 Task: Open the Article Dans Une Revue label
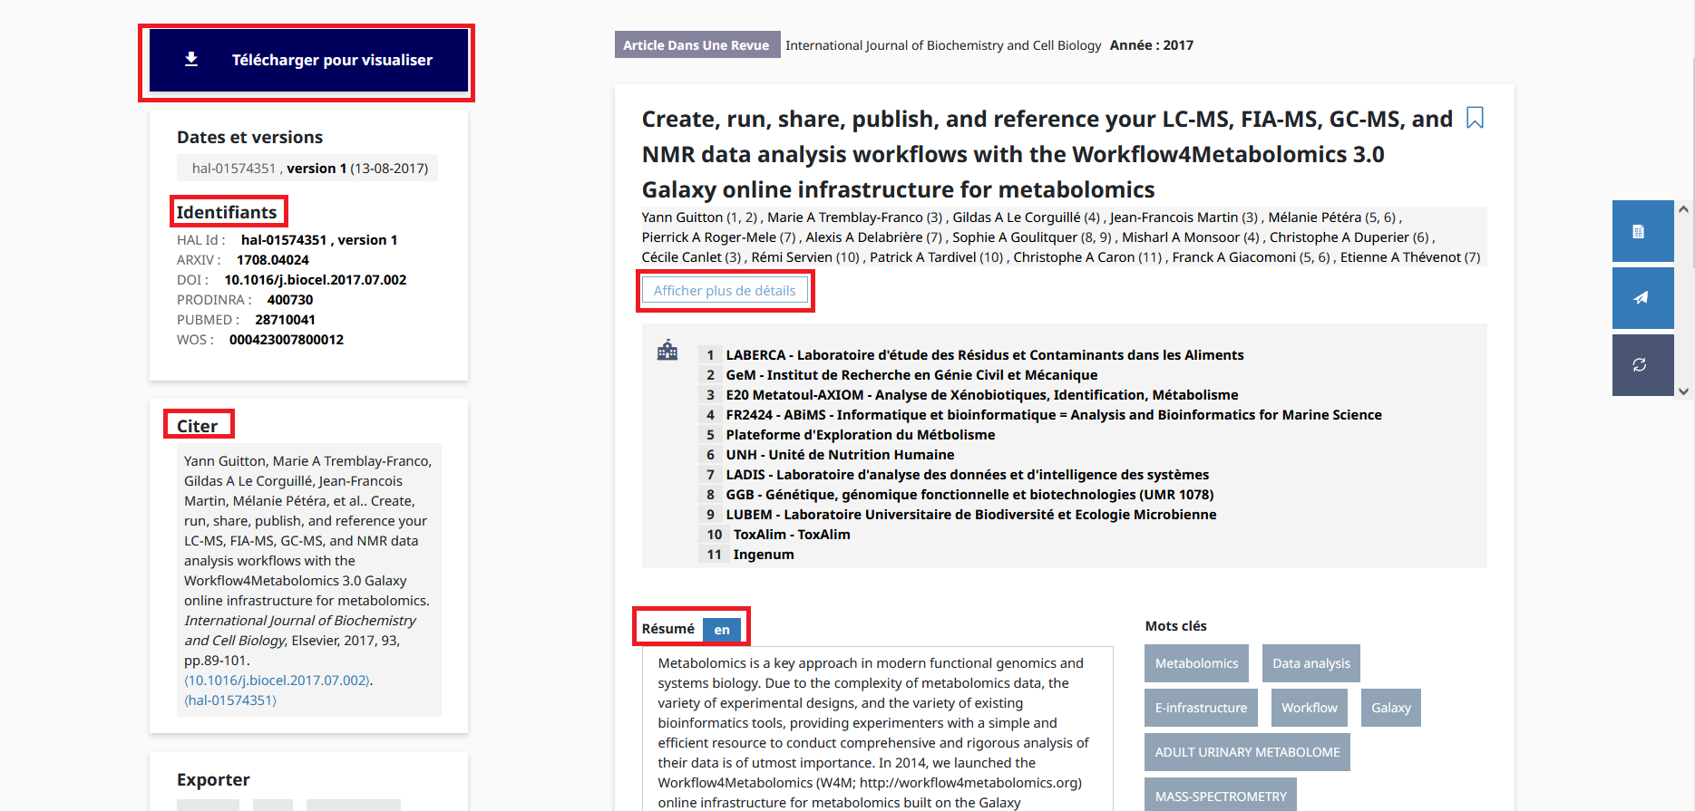(697, 44)
